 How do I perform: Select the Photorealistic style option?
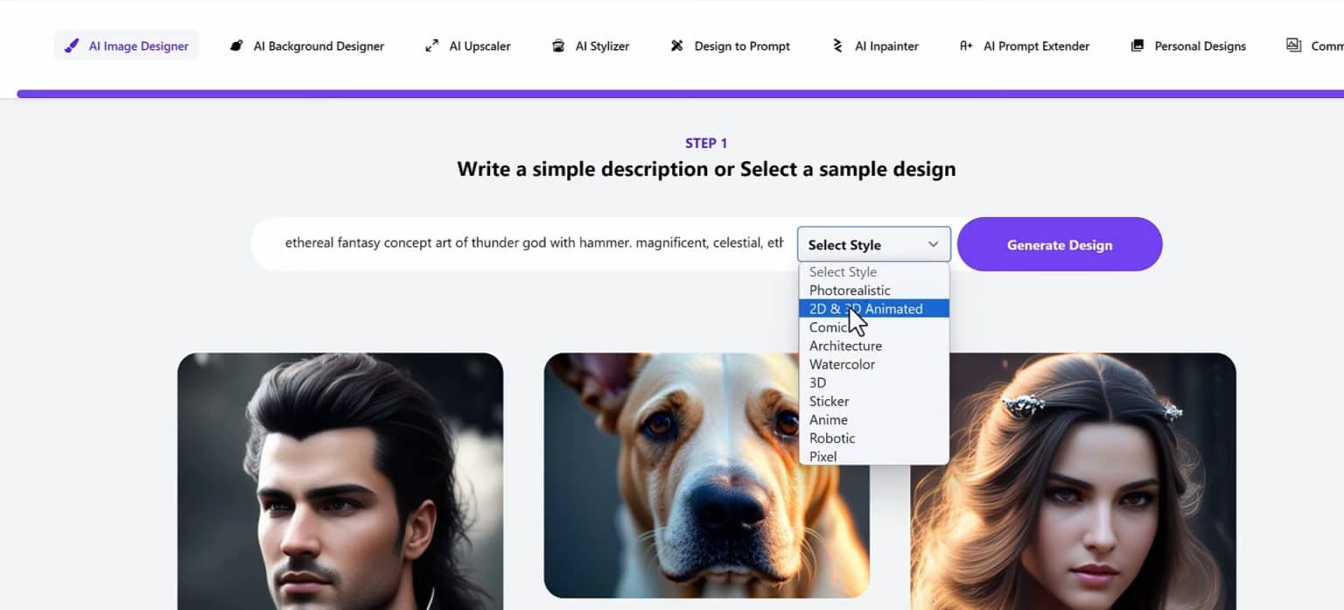point(849,290)
